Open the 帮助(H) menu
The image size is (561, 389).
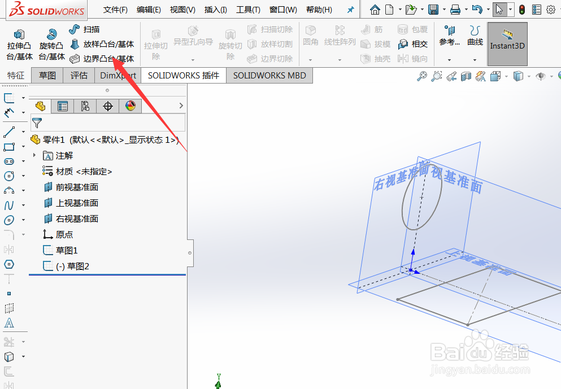[319, 10]
